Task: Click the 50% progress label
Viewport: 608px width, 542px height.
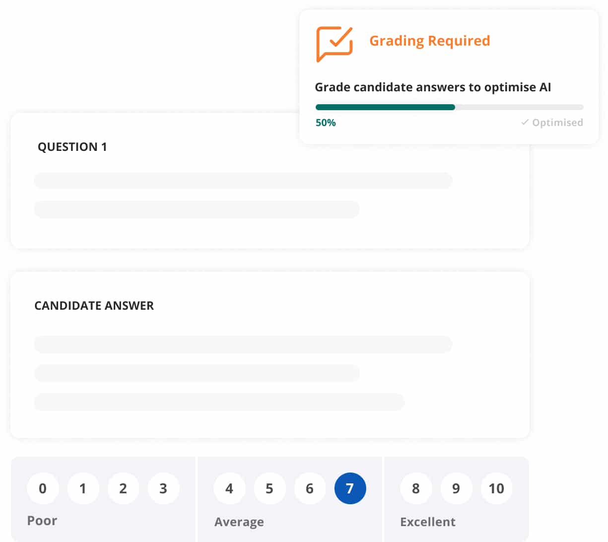Action: (326, 123)
